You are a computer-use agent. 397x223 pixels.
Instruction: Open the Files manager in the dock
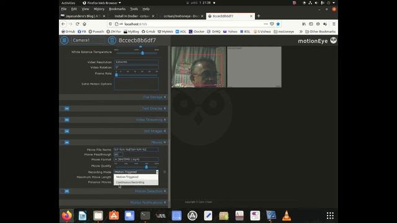pyautogui.click(x=98, y=216)
